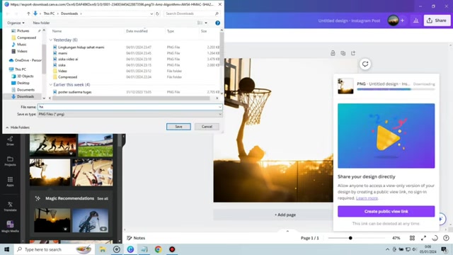This screenshot has height=255, width=453.
Task: Click the File name input field
Action: [130, 107]
